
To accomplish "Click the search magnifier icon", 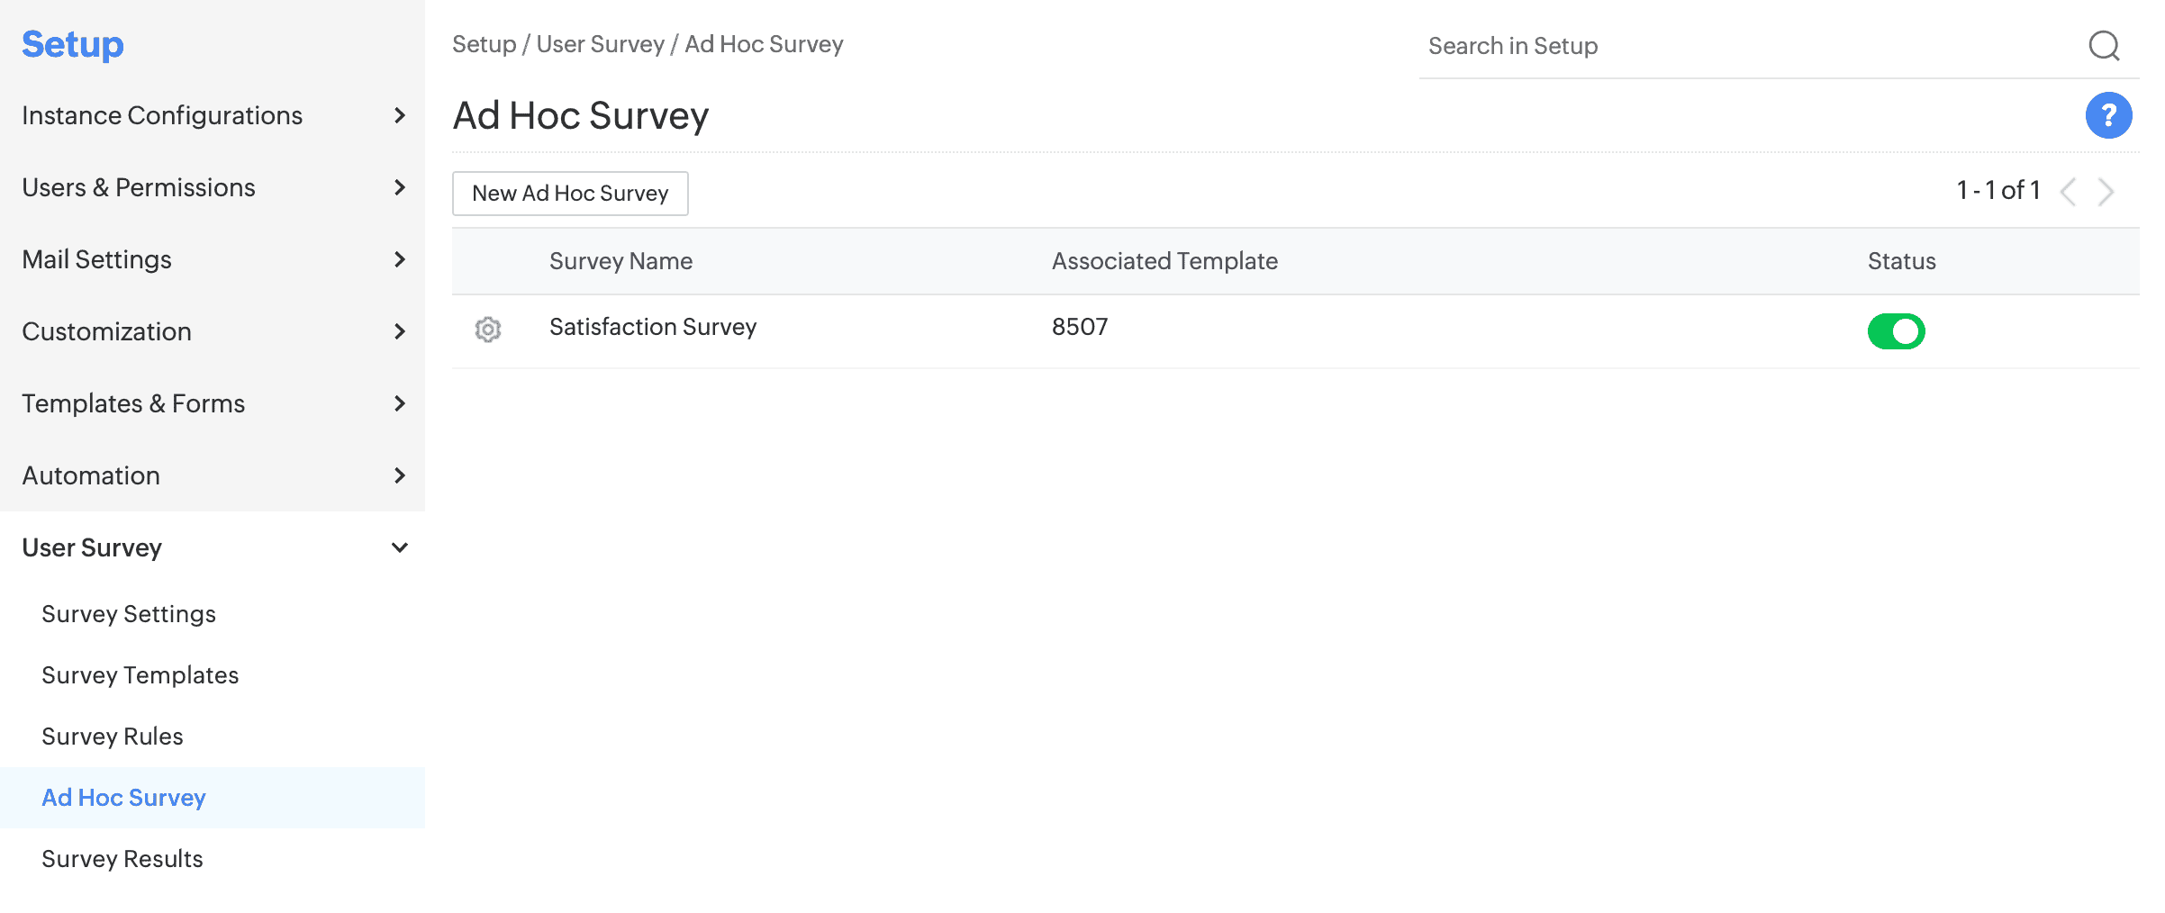I will tap(2104, 45).
